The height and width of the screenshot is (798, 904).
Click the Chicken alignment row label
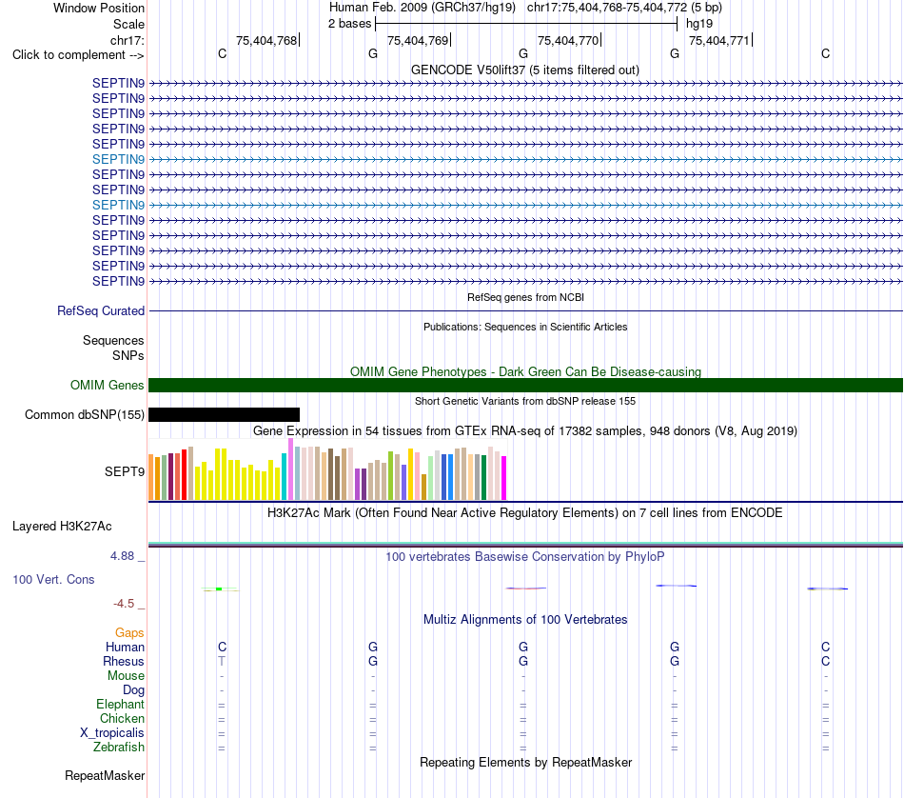tap(122, 718)
